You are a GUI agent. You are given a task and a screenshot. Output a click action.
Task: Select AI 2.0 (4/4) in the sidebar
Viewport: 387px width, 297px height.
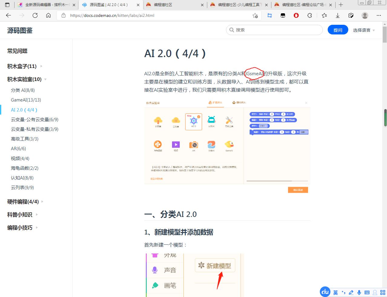click(x=24, y=110)
